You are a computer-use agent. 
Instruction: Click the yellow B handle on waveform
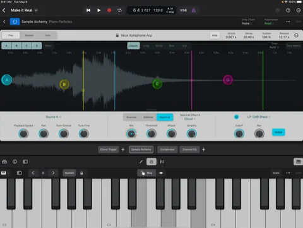coord(64,85)
